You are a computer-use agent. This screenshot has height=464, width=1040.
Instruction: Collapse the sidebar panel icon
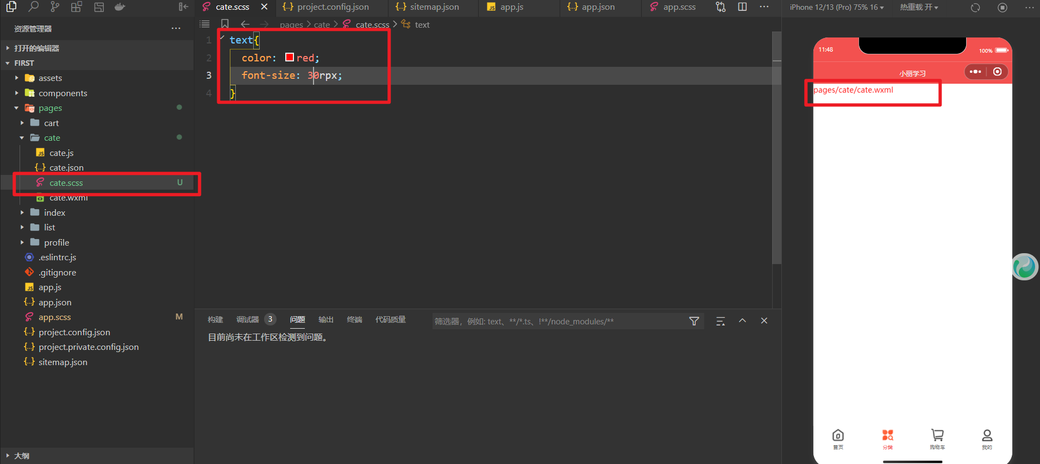click(183, 7)
